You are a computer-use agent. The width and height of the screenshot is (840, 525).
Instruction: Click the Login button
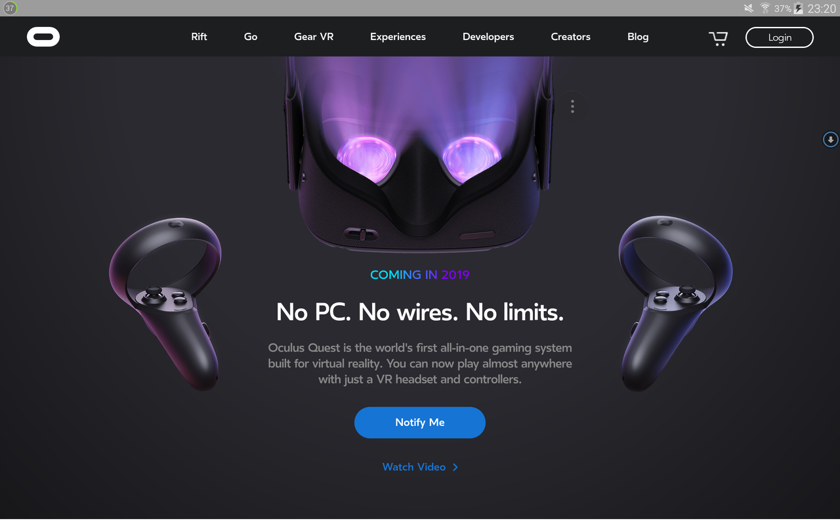(780, 37)
